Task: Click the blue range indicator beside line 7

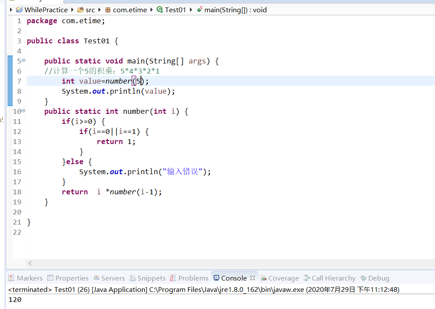Action: (x=10, y=81)
